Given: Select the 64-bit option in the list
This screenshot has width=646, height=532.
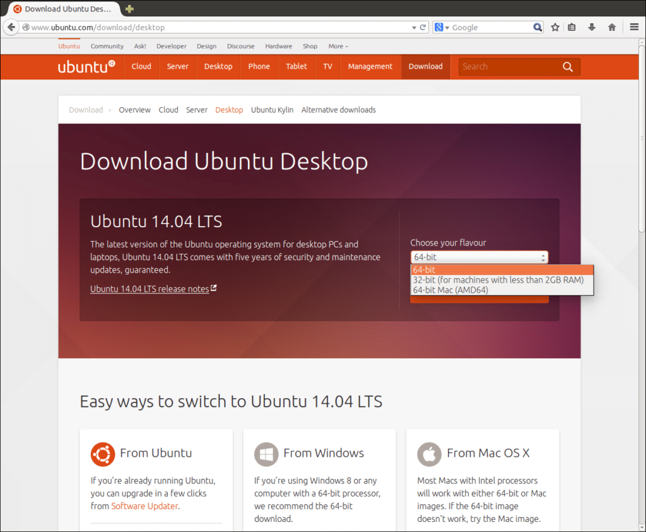Looking at the screenshot, I should tap(502, 270).
